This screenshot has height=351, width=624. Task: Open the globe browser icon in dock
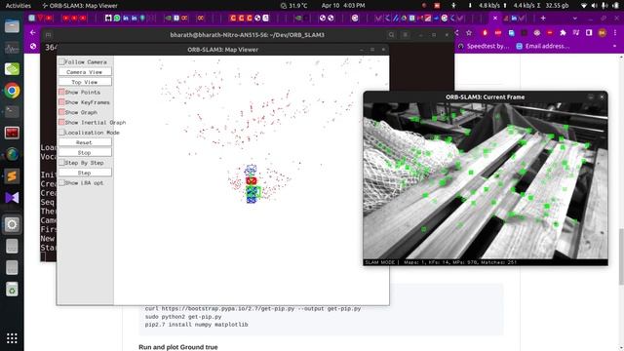pyautogui.click(x=12, y=154)
